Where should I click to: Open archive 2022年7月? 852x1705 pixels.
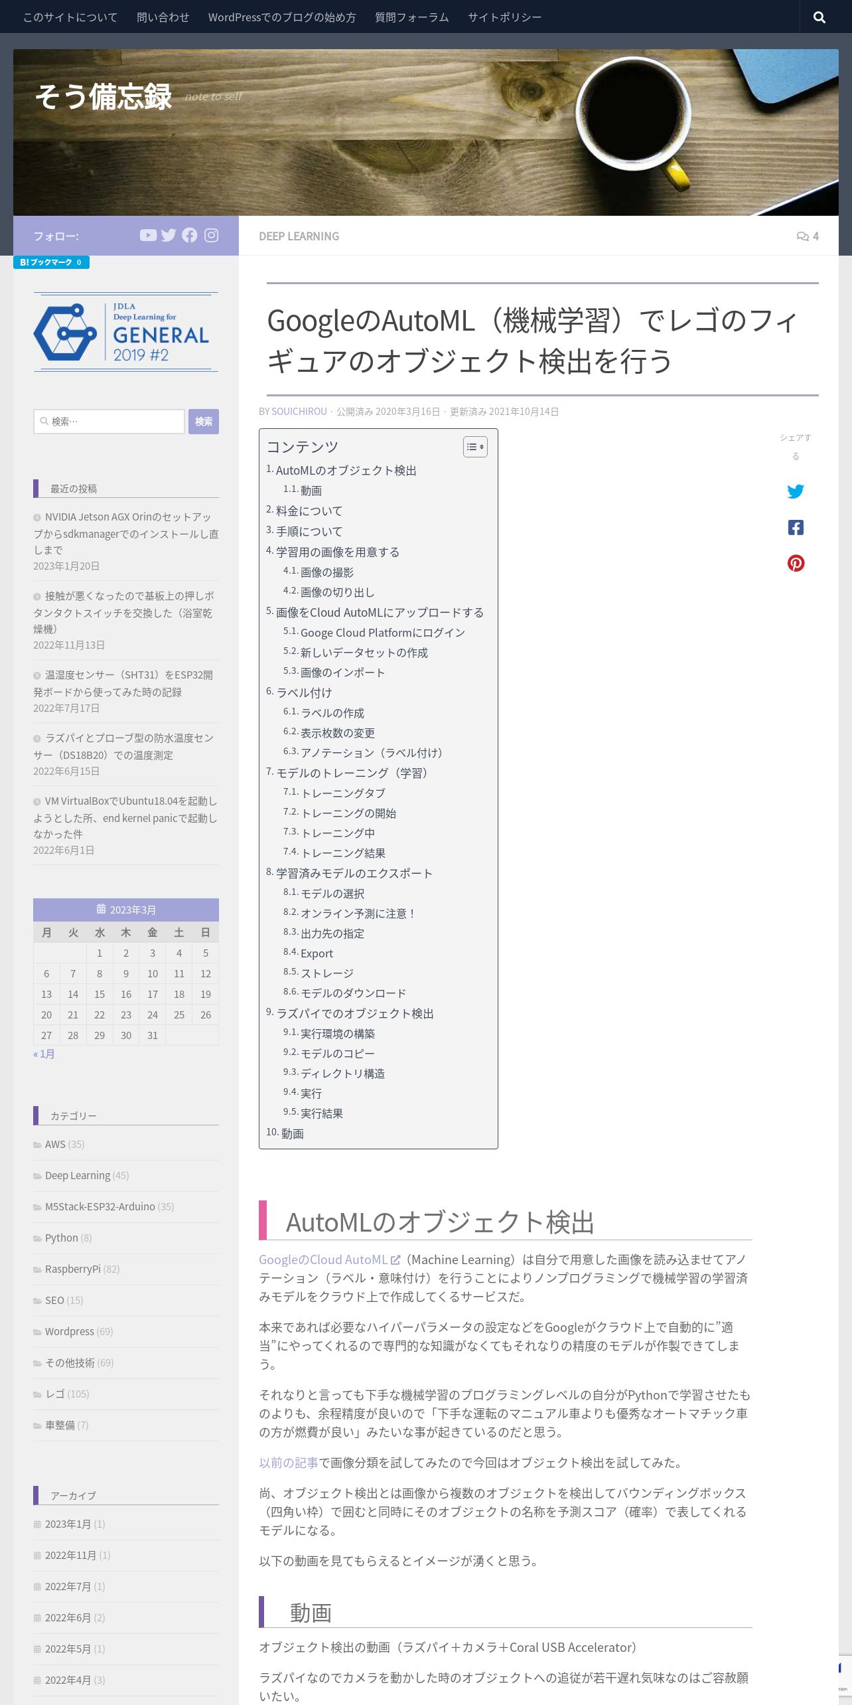[68, 1586]
